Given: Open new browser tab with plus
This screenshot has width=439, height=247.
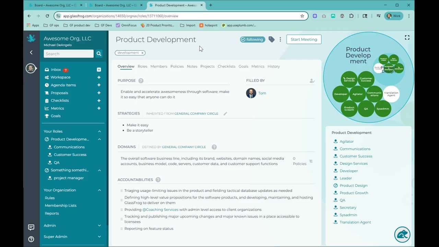Looking at the screenshot, I should [x=211, y=5].
